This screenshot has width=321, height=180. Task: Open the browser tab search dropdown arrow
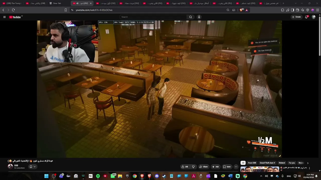coord(296,3)
